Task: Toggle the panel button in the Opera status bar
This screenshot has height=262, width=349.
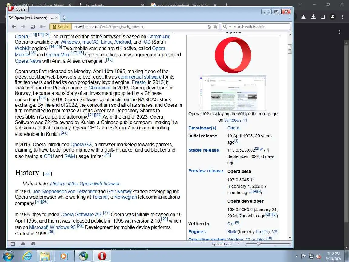Action: click(x=13, y=244)
